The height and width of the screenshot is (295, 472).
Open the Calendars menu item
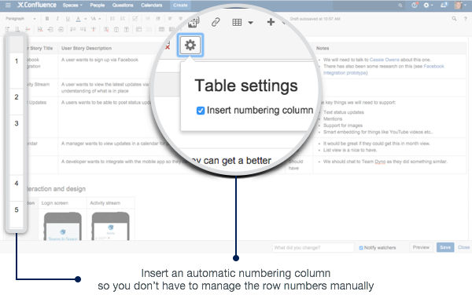pyautogui.click(x=151, y=5)
